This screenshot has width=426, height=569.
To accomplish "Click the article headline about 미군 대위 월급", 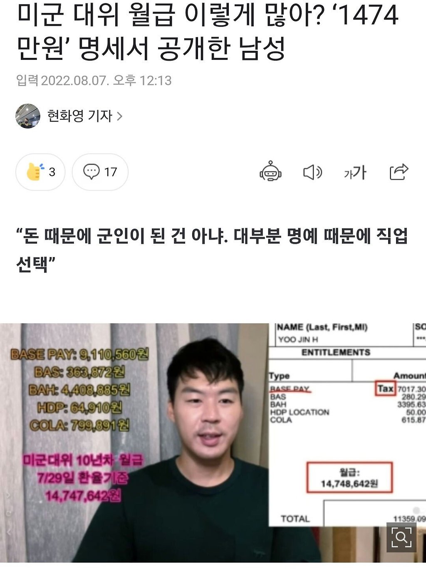I will coord(208,31).
